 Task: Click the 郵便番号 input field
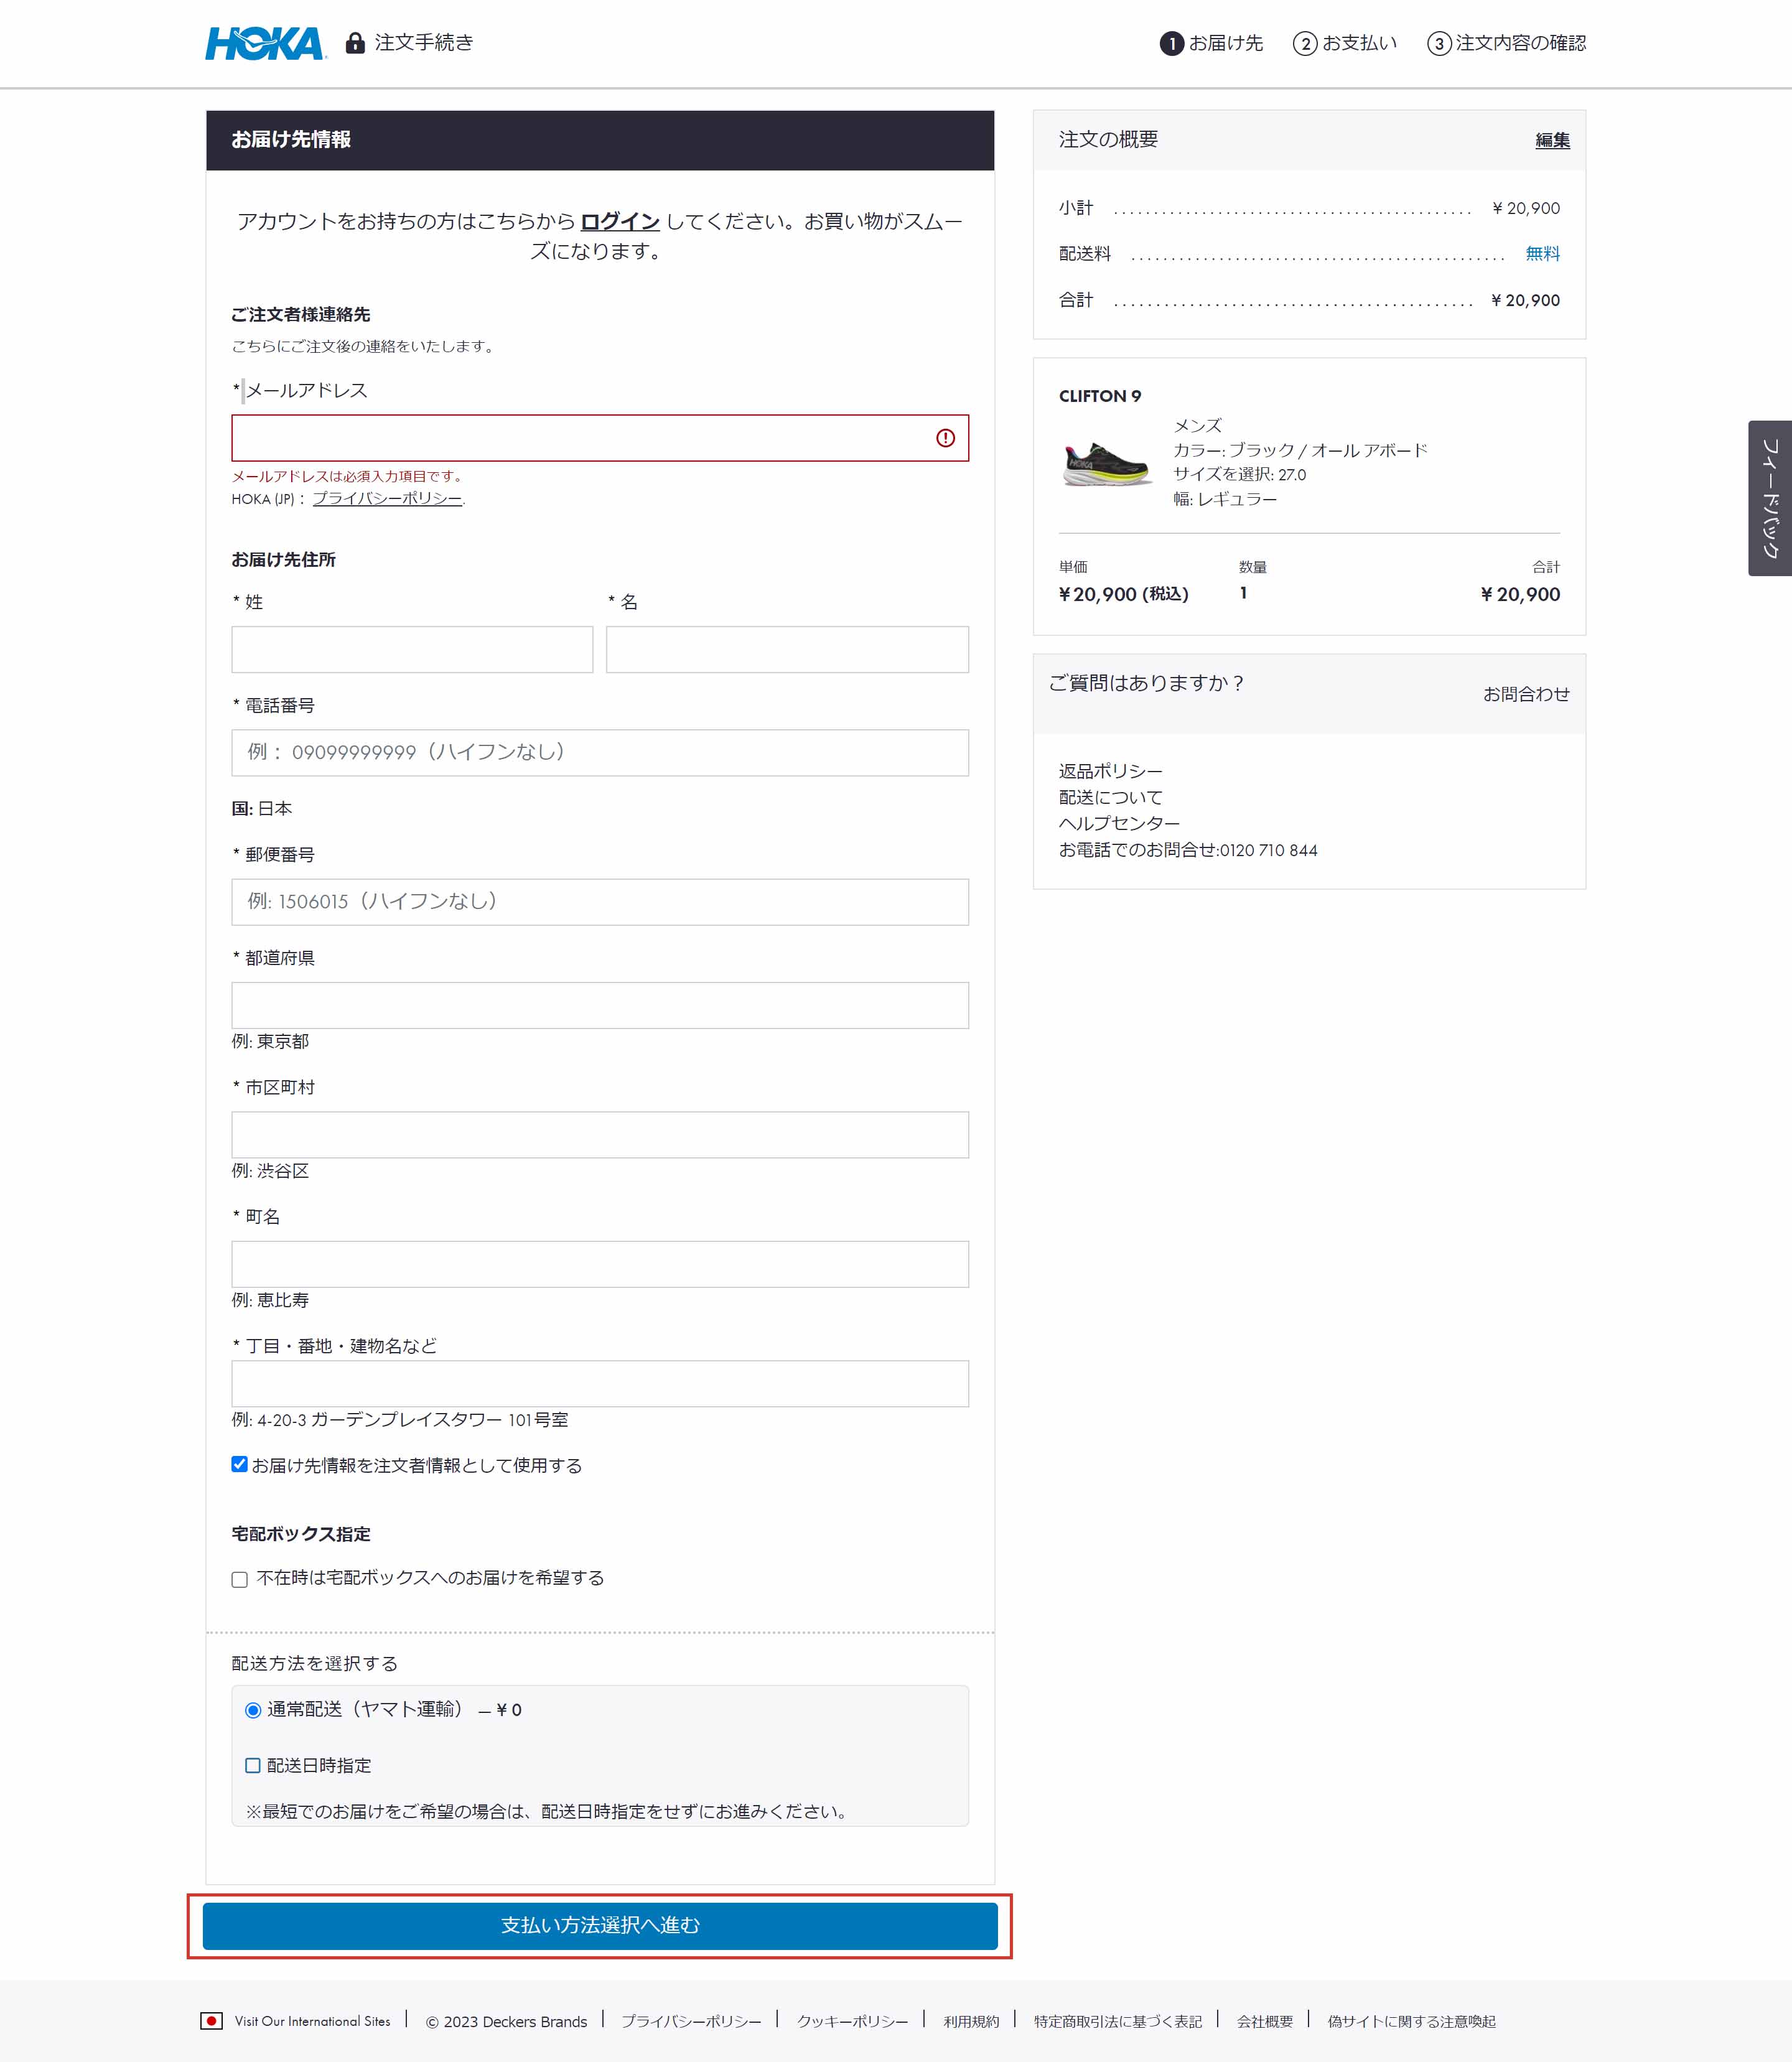pyautogui.click(x=600, y=902)
